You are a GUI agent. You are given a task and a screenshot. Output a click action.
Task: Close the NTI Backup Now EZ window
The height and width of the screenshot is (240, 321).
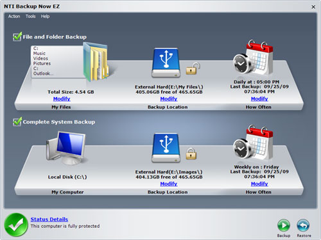pos(313,7)
